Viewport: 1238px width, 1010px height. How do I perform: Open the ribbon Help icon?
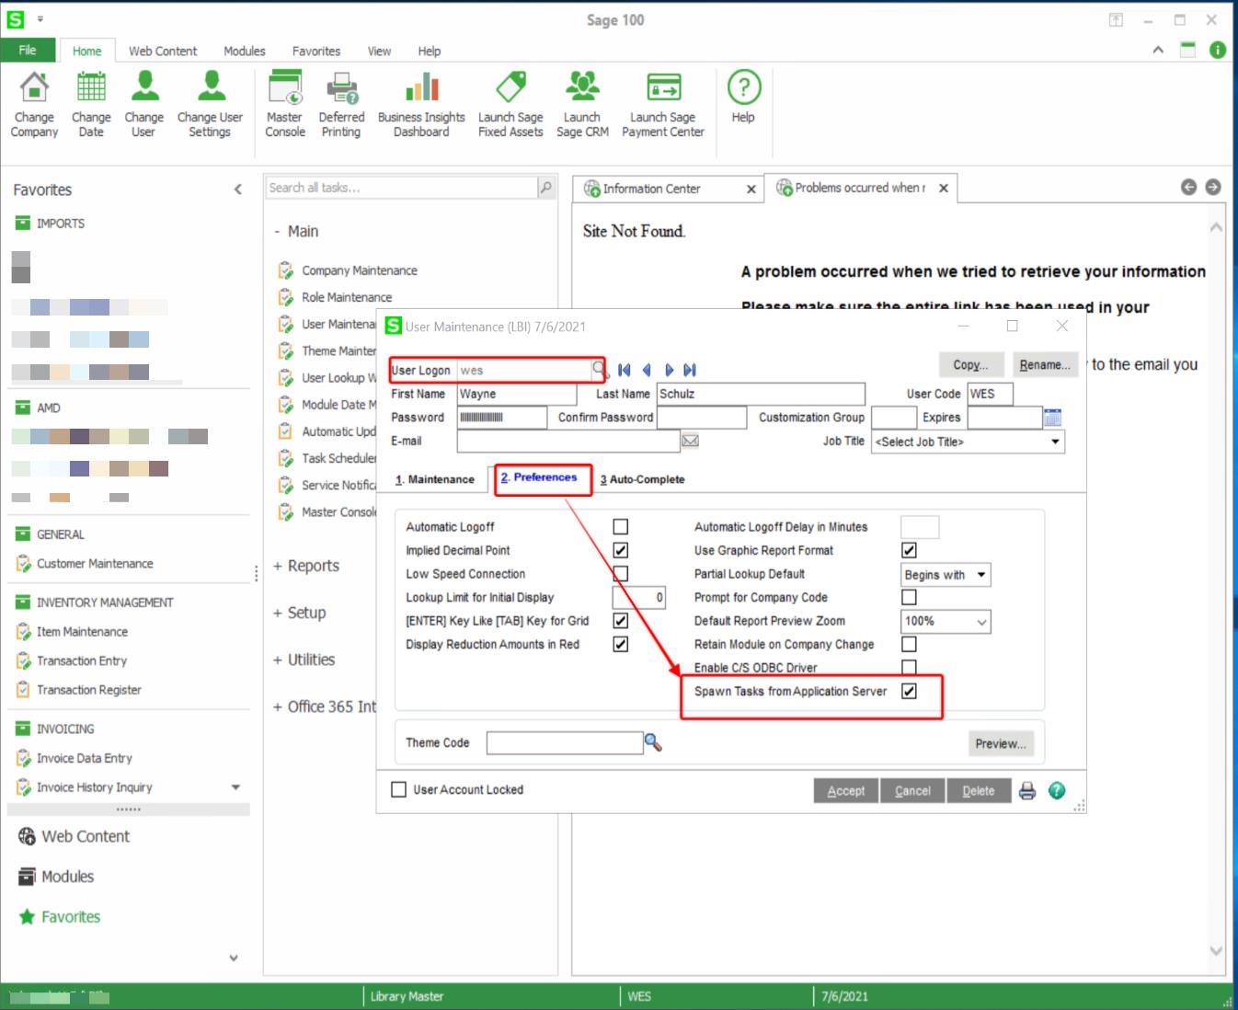pos(743,87)
